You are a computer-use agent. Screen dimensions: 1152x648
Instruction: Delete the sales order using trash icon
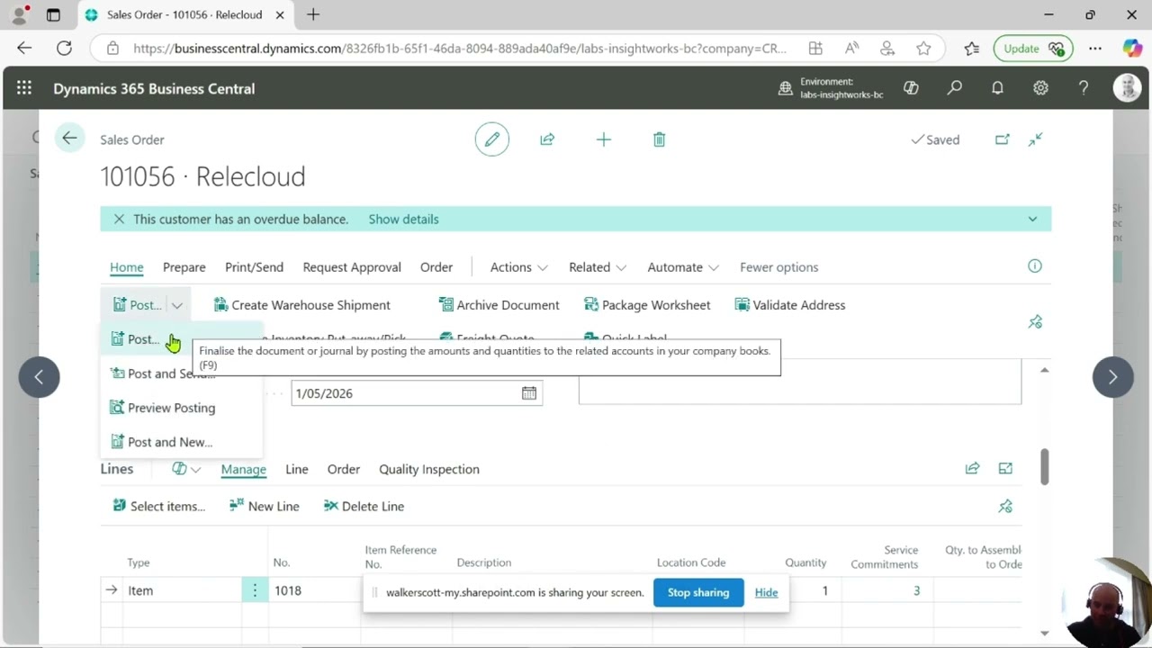pos(660,139)
